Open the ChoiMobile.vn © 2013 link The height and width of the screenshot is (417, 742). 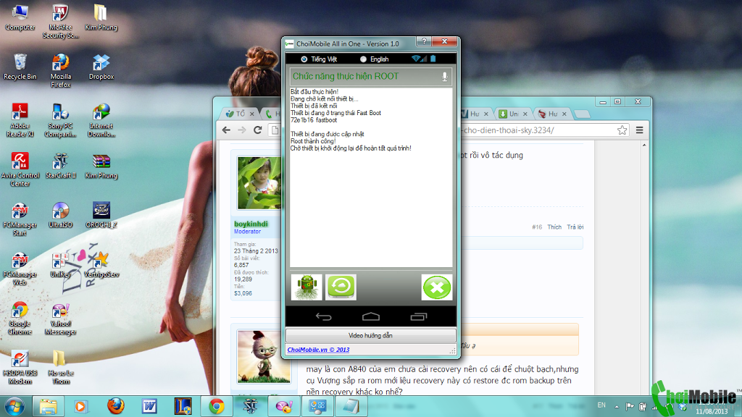pyautogui.click(x=318, y=350)
